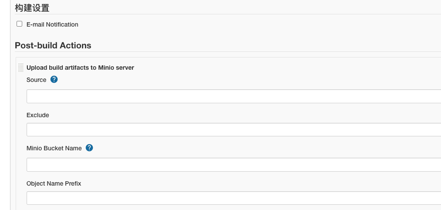Click the divider line under 构建设置

pyautogui.click(x=228, y=14)
